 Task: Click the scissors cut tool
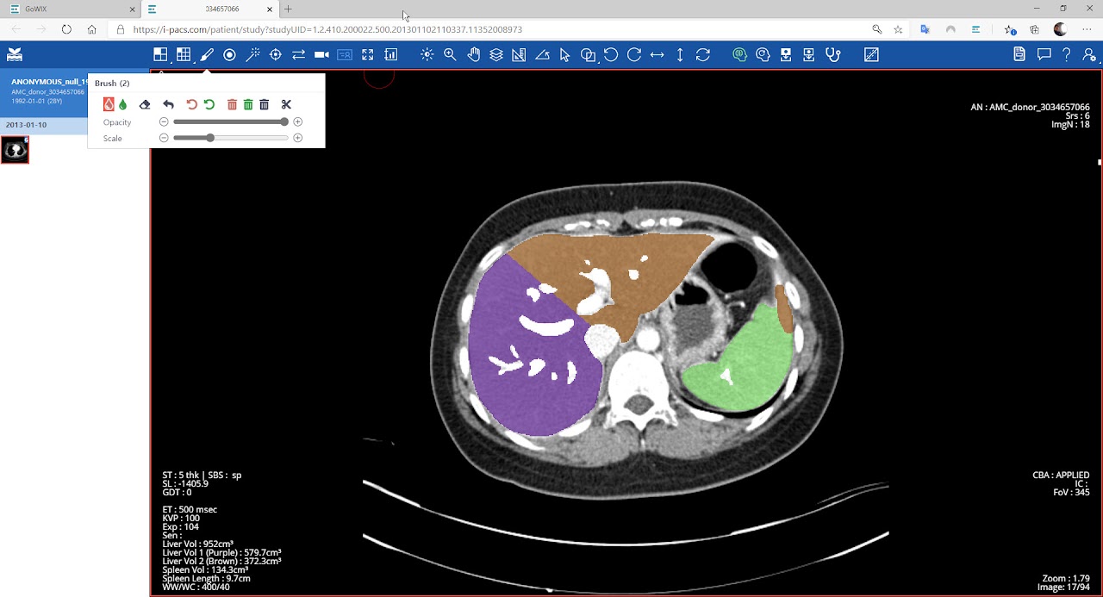[x=286, y=104]
